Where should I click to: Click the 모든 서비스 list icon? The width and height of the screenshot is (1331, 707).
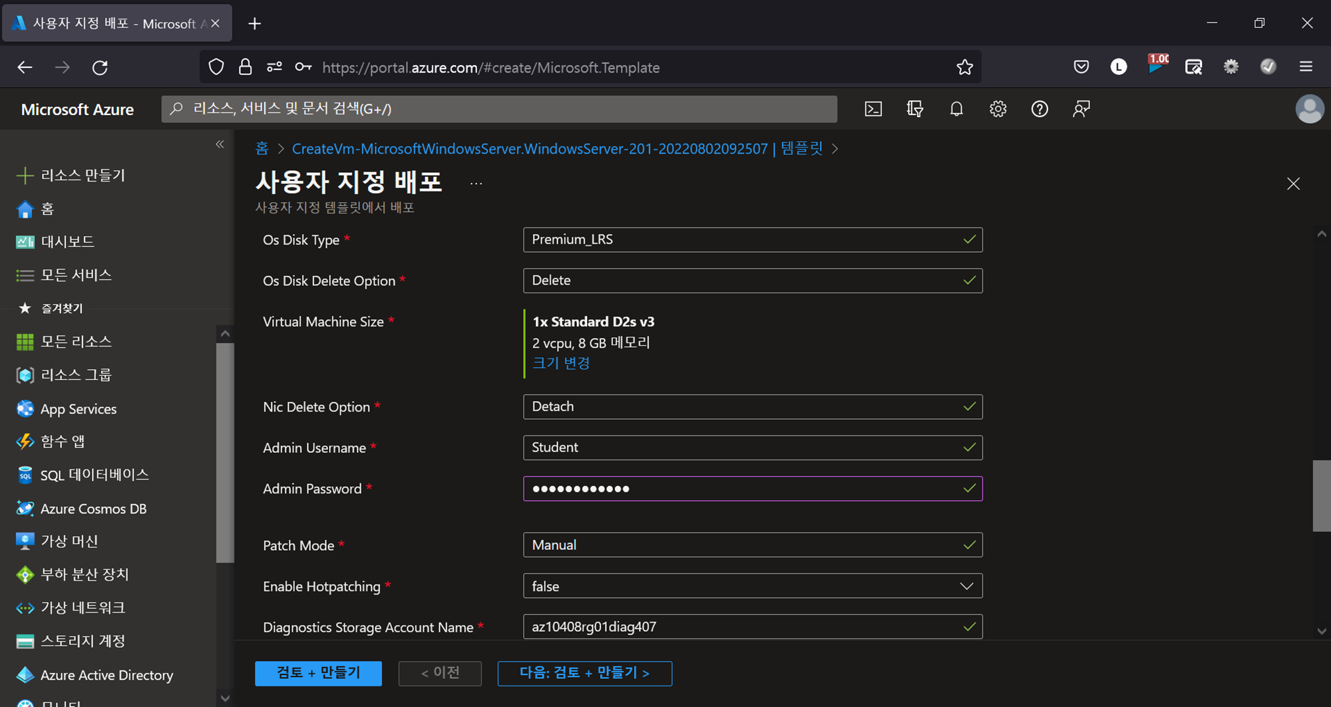tap(25, 275)
